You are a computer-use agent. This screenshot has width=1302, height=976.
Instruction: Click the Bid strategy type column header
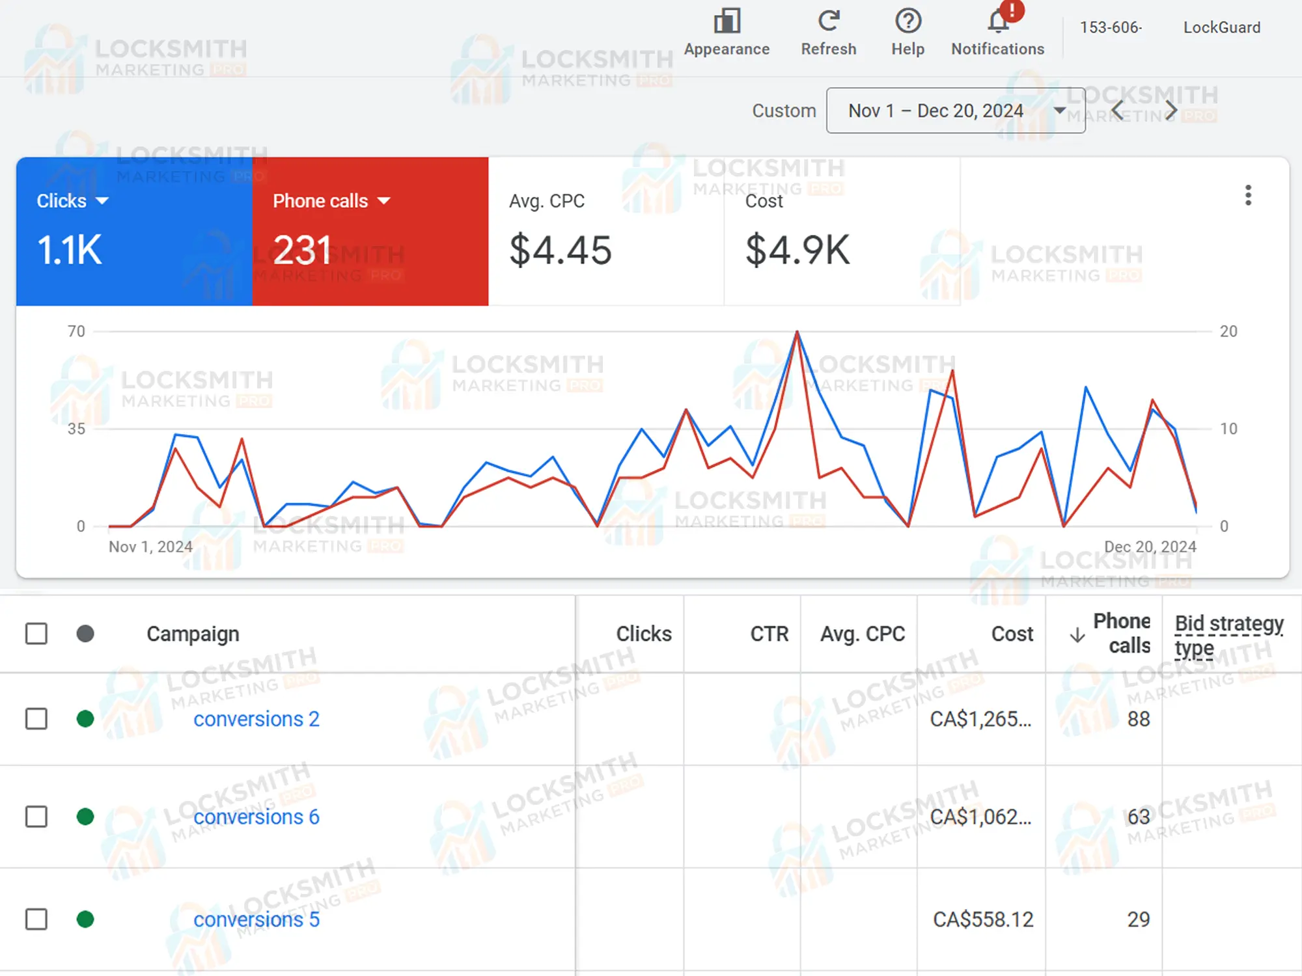point(1229,634)
